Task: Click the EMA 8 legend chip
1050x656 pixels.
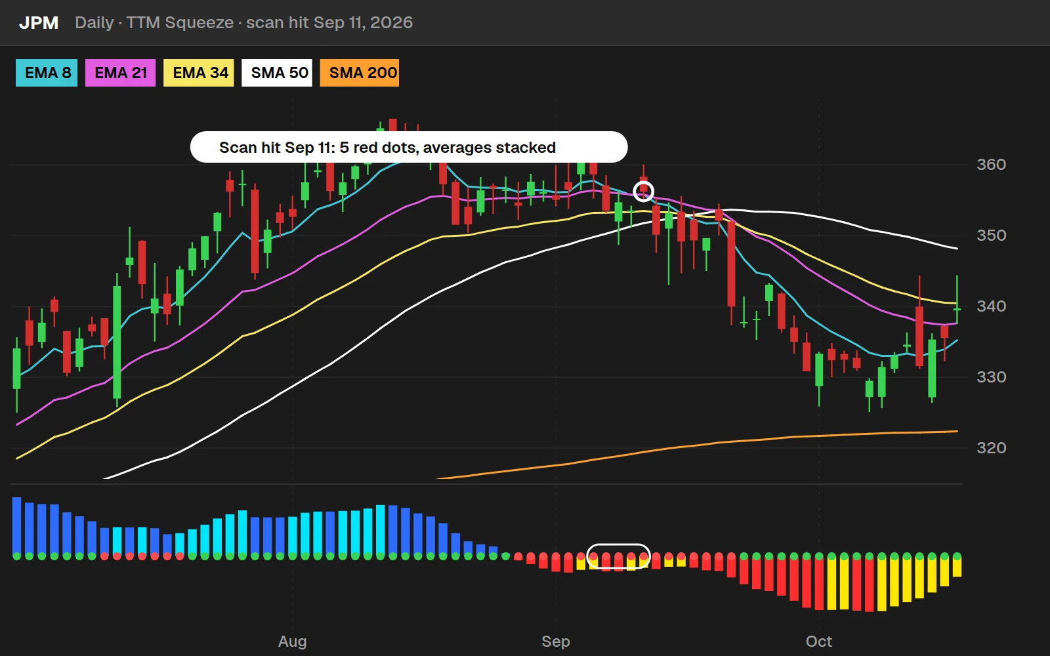Action: [x=47, y=73]
